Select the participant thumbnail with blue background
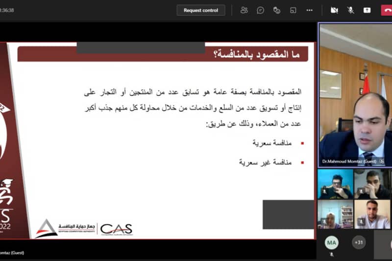The height and width of the screenshot is (261, 392). tap(335, 184)
